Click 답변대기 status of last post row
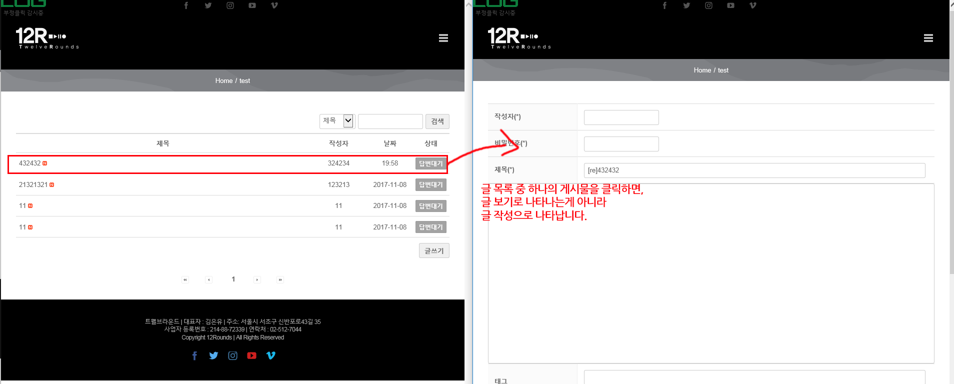This screenshot has width=954, height=384. click(x=430, y=227)
